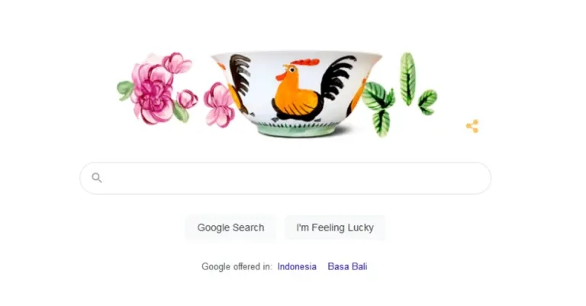The width and height of the screenshot is (586, 306).
Task: Click the orange share icon beside the doodle
Action: coord(472,126)
